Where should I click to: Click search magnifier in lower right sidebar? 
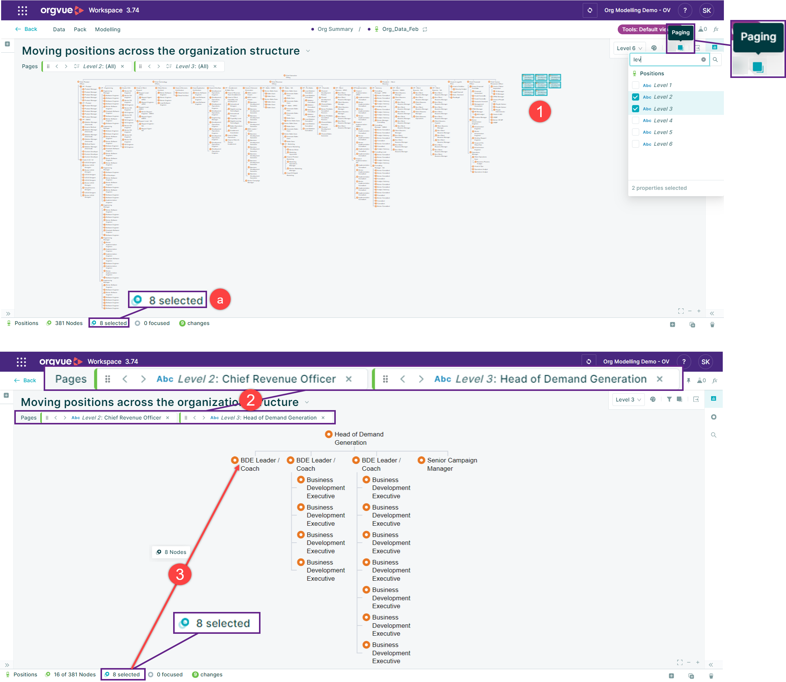[713, 435]
